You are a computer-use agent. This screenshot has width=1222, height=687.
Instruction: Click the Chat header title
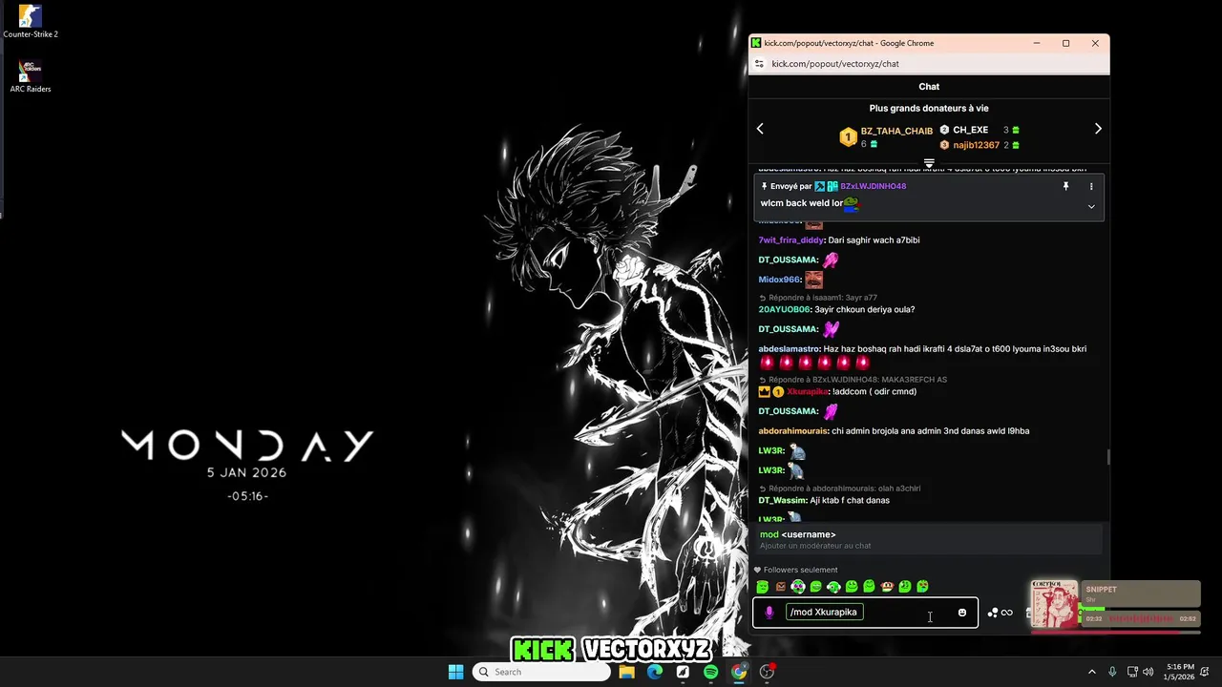[929, 87]
